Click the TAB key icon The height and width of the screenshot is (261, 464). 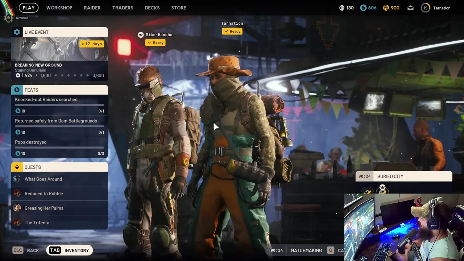(55, 250)
